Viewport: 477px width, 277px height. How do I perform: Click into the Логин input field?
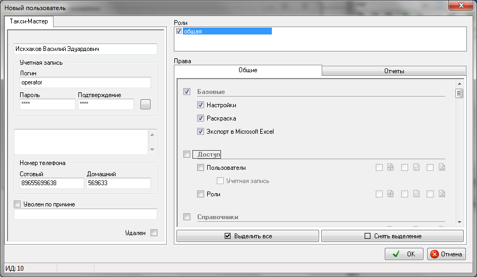click(85, 83)
